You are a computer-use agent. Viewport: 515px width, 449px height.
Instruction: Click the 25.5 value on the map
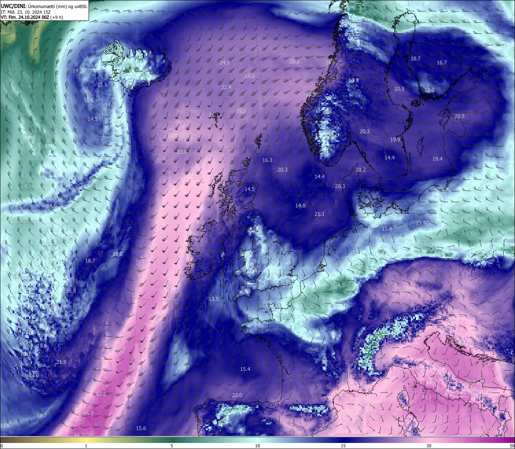[241, 111]
